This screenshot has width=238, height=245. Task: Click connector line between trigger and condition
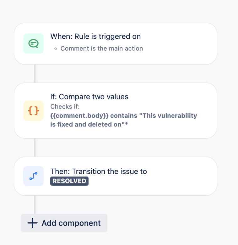[35, 73]
